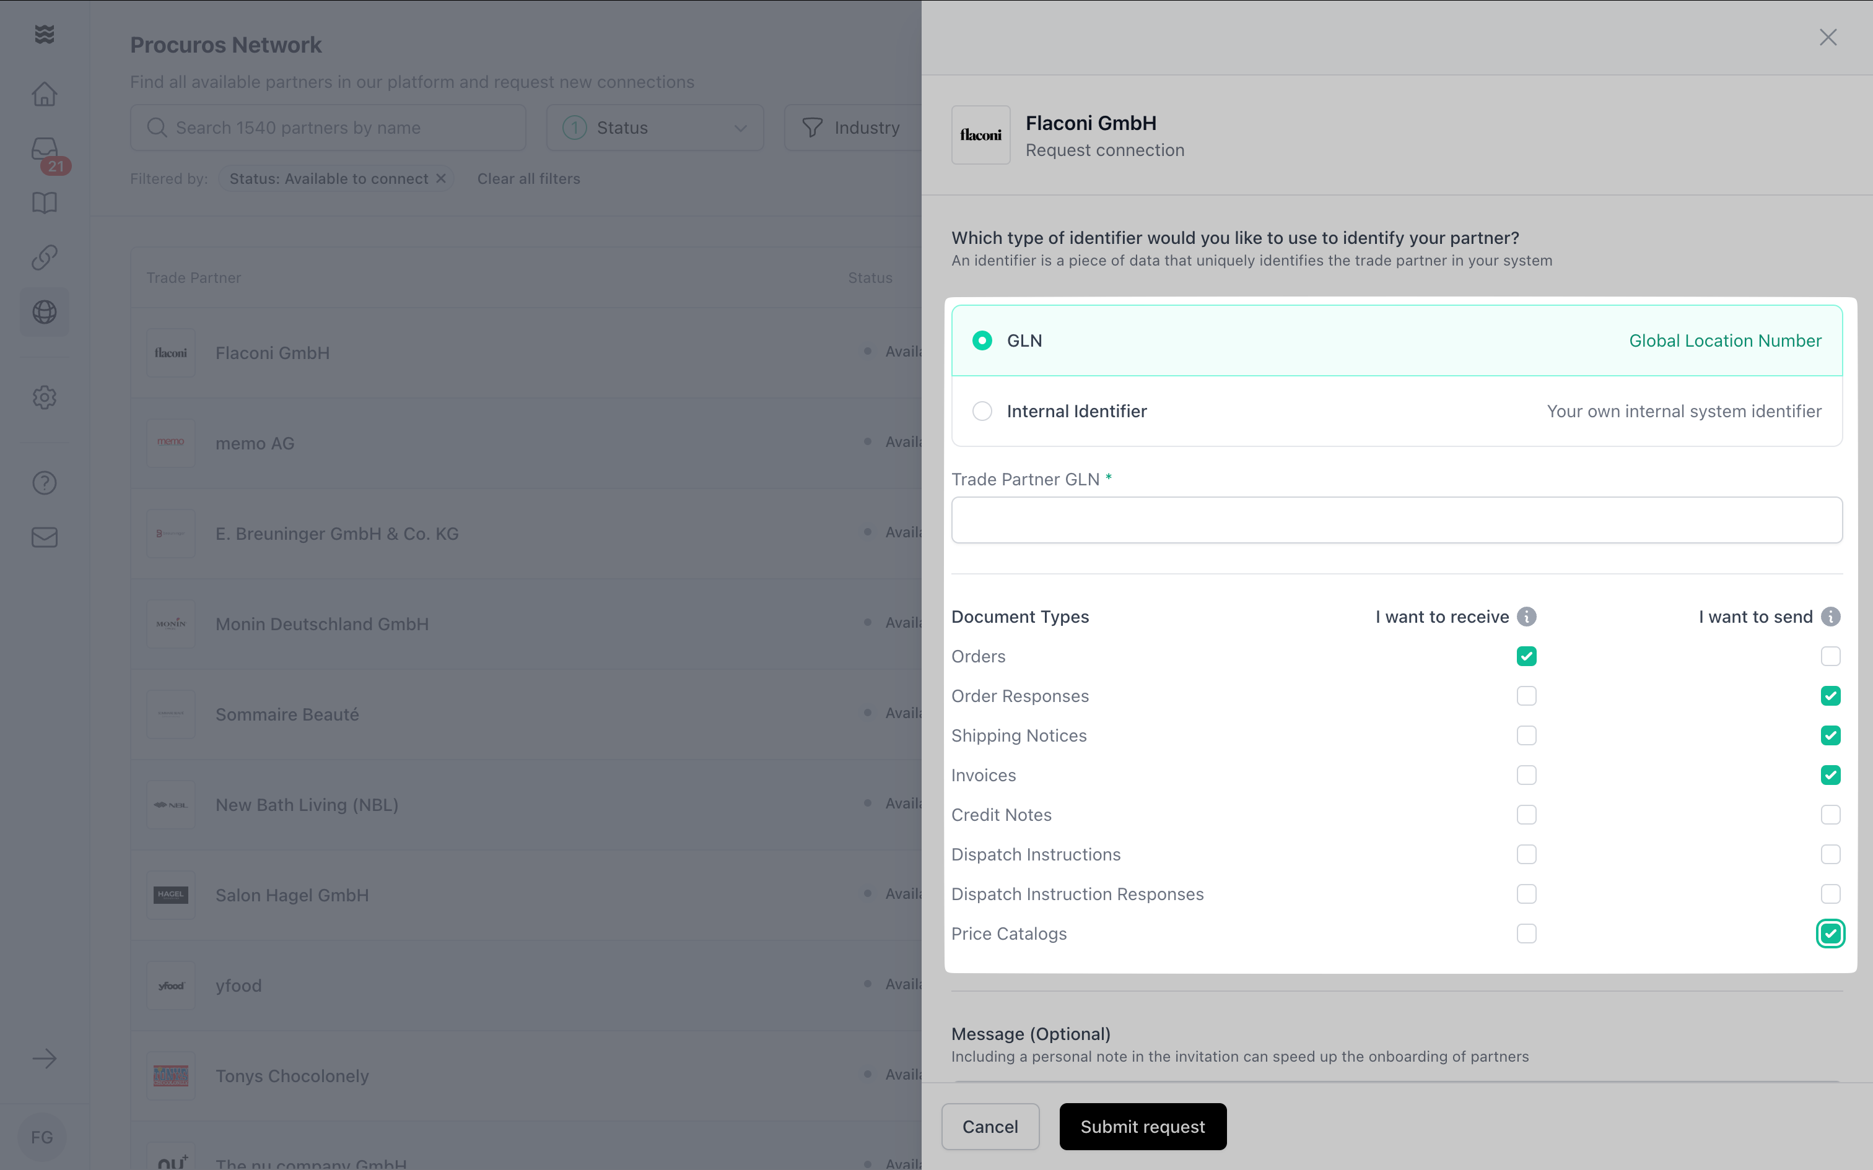Click the Procuros logo icon at top
The image size is (1873, 1170).
click(x=44, y=34)
